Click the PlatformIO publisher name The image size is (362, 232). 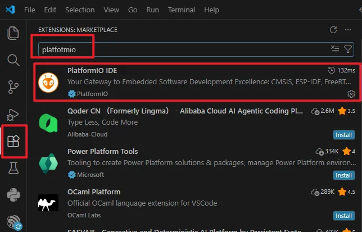(x=92, y=94)
